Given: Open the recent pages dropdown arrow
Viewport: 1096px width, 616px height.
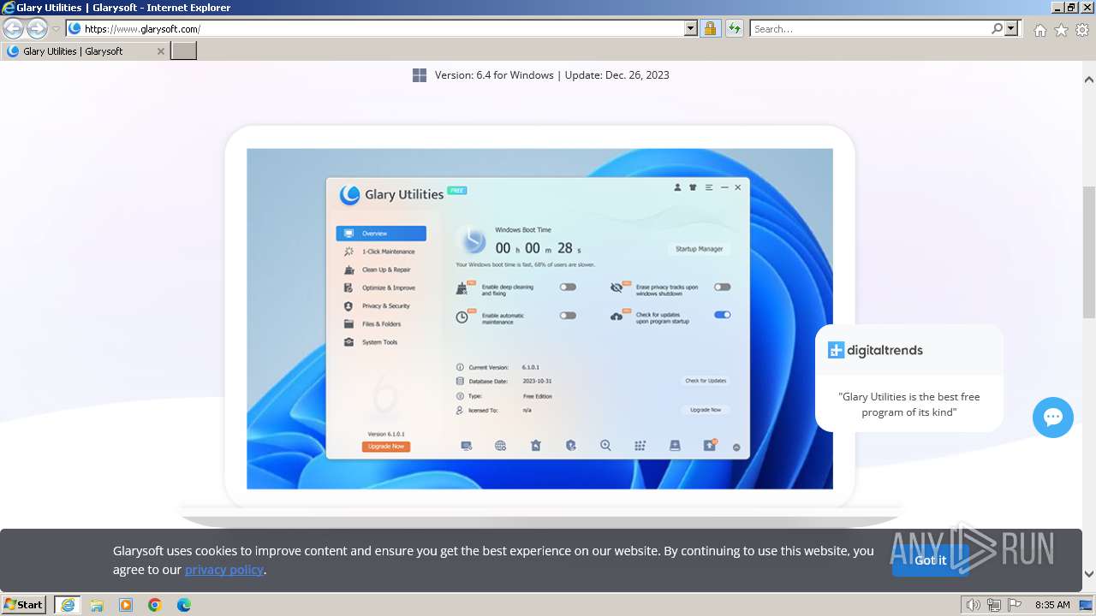Looking at the screenshot, I should [56, 29].
